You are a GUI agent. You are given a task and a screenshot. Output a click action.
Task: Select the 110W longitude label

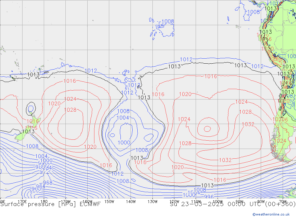(x=196, y=202)
